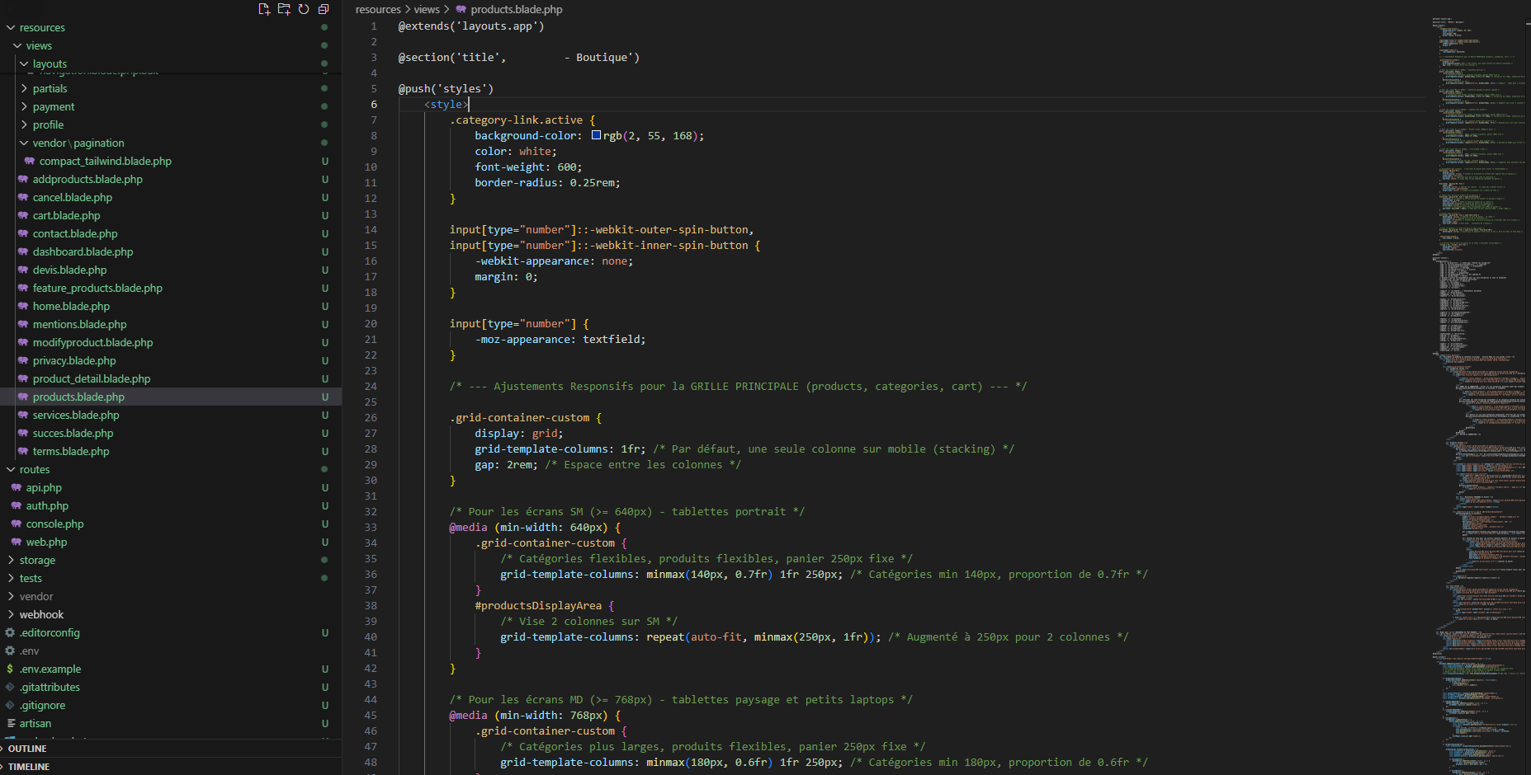Open cancel.blade.php file
1531x775 pixels.
pyautogui.click(x=170, y=197)
